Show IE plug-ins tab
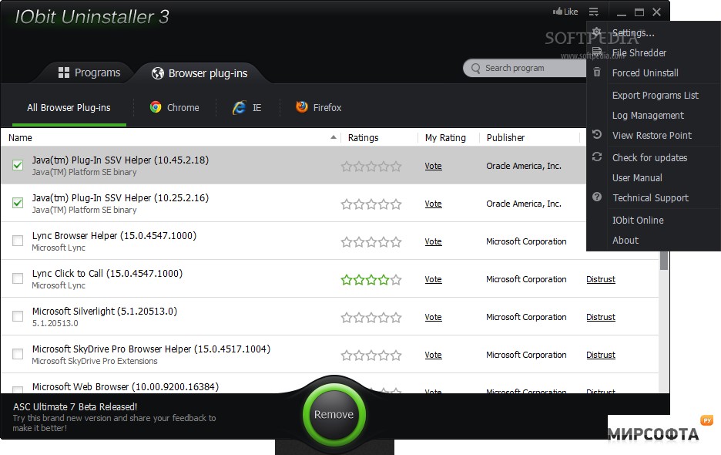 click(247, 108)
